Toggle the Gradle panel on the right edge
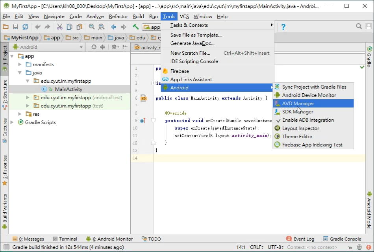This screenshot has width=374, height=252. tap(369, 57)
